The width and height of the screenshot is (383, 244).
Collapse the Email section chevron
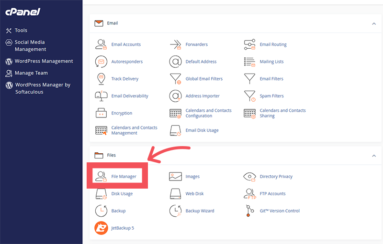(374, 23)
